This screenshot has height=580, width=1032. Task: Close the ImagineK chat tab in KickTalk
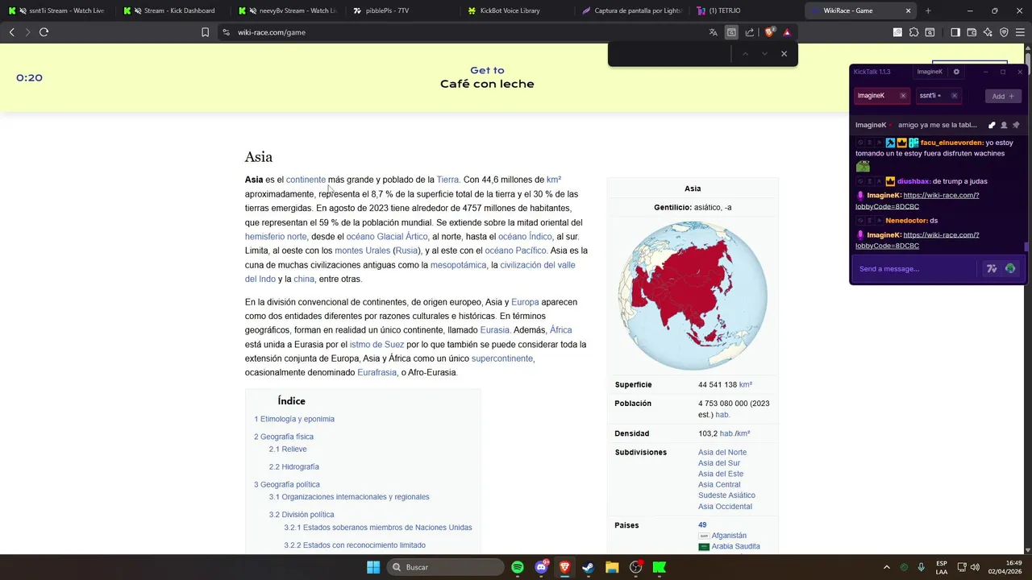click(x=903, y=96)
